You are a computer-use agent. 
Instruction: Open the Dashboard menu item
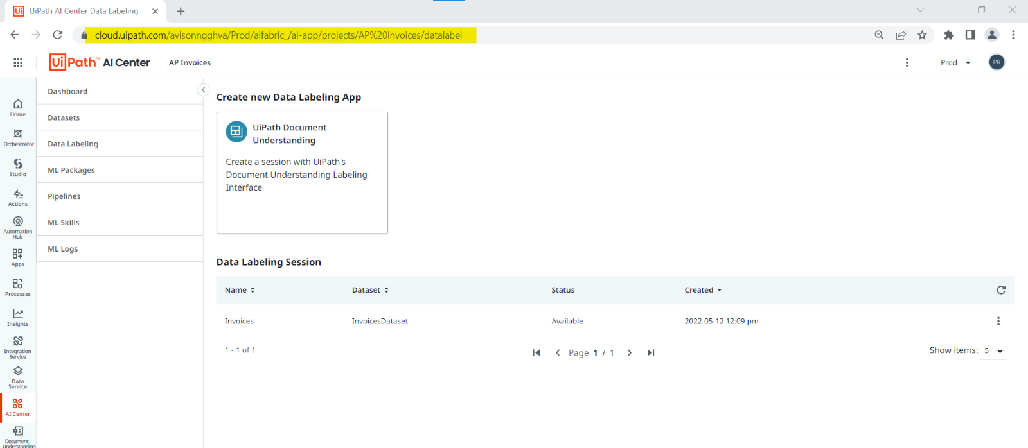click(x=120, y=91)
